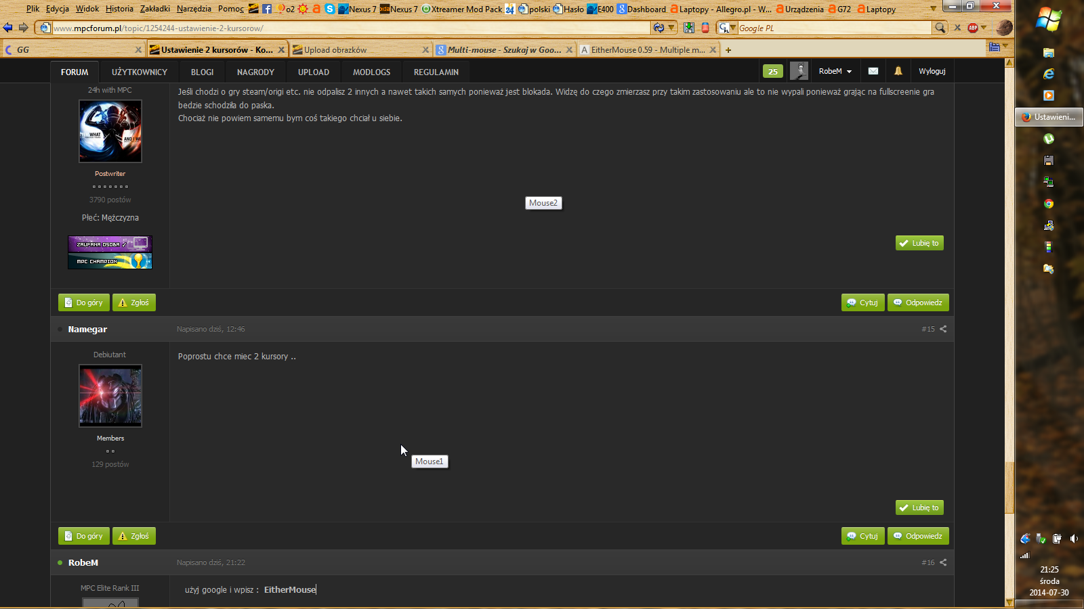Expand the bookmarks overflow arrow
This screenshot has width=1084, height=609.
[x=934, y=9]
